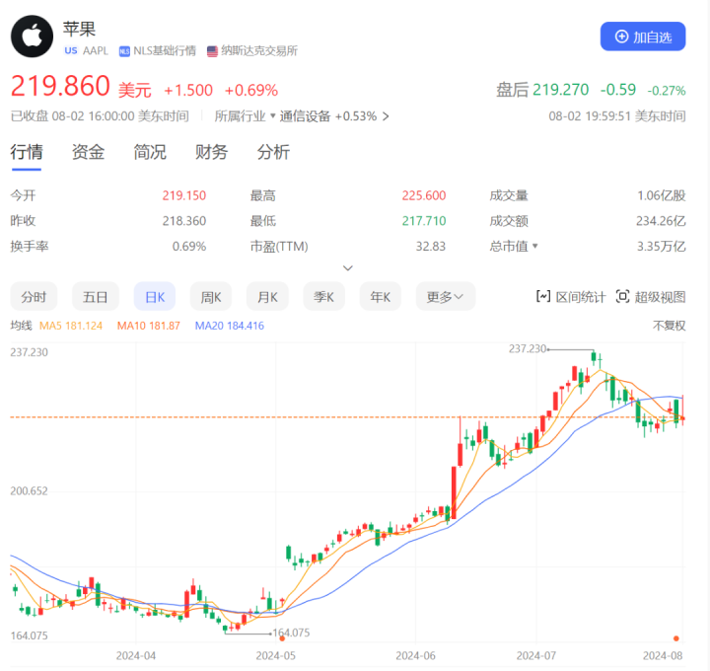Click 200.652 price axis label
The width and height of the screenshot is (710, 671).
tap(29, 490)
